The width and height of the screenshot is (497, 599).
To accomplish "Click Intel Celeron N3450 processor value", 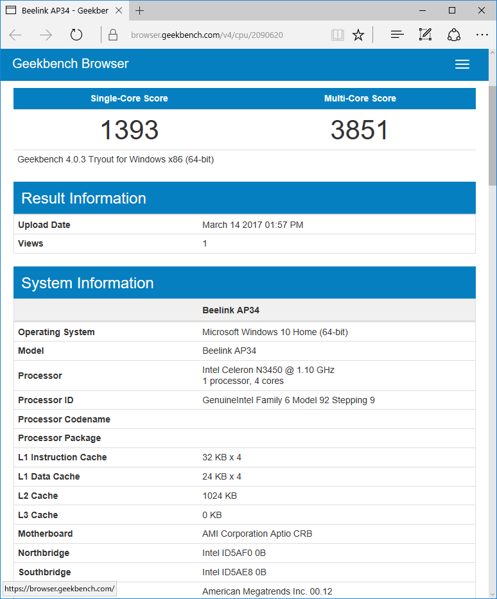I will (268, 376).
